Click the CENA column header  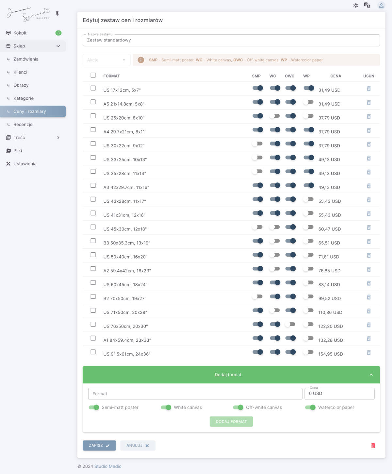(335, 76)
